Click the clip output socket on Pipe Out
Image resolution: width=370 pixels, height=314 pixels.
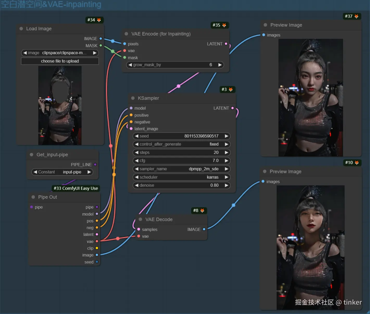tap(97, 248)
